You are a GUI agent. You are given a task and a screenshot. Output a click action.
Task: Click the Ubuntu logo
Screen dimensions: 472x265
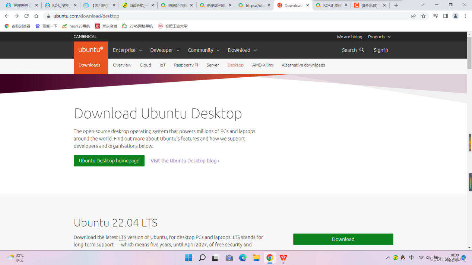coord(91,50)
